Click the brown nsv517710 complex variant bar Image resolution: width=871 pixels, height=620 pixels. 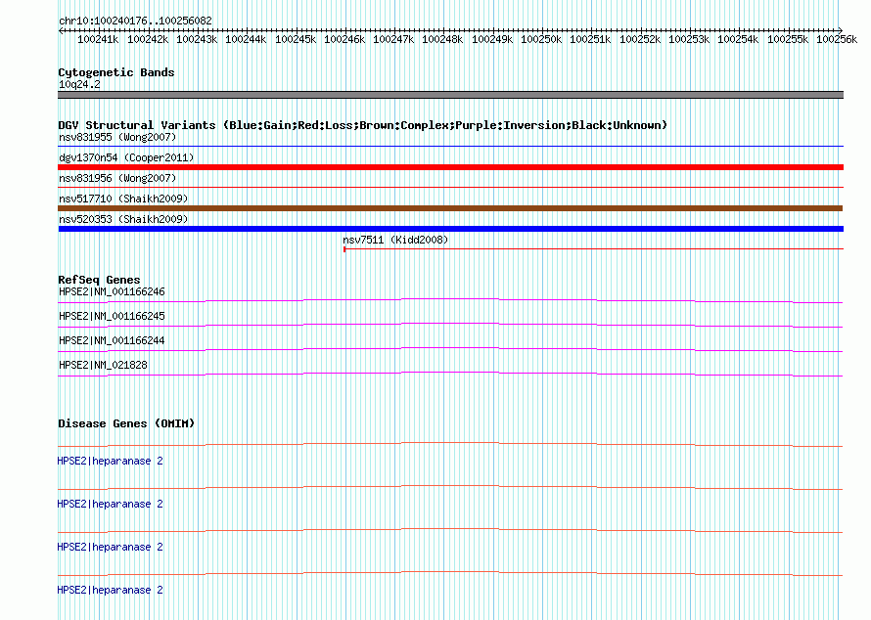(x=450, y=208)
